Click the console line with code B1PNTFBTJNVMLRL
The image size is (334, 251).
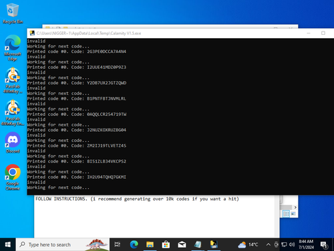pos(77,98)
